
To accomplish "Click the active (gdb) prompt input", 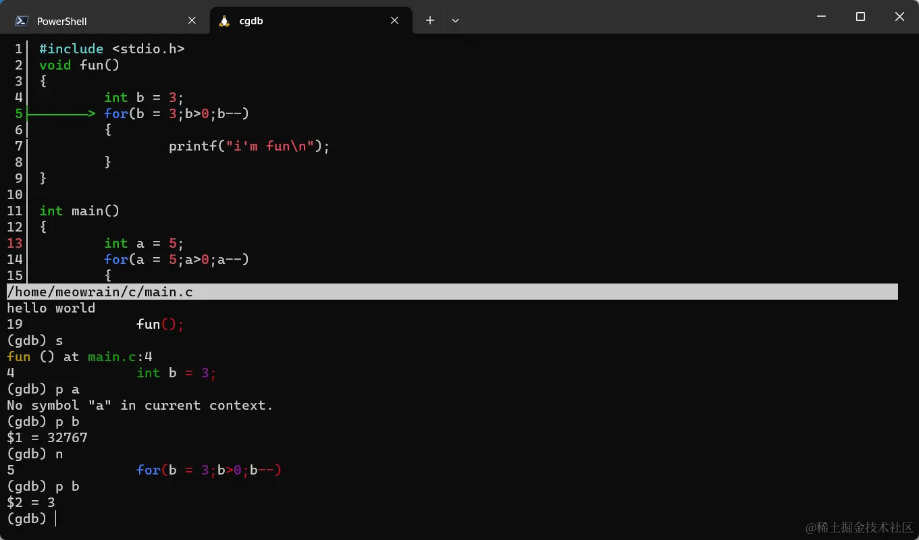I will pos(31,518).
